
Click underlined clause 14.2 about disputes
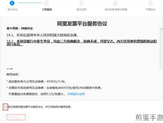pyautogui.click(x=82, y=43)
